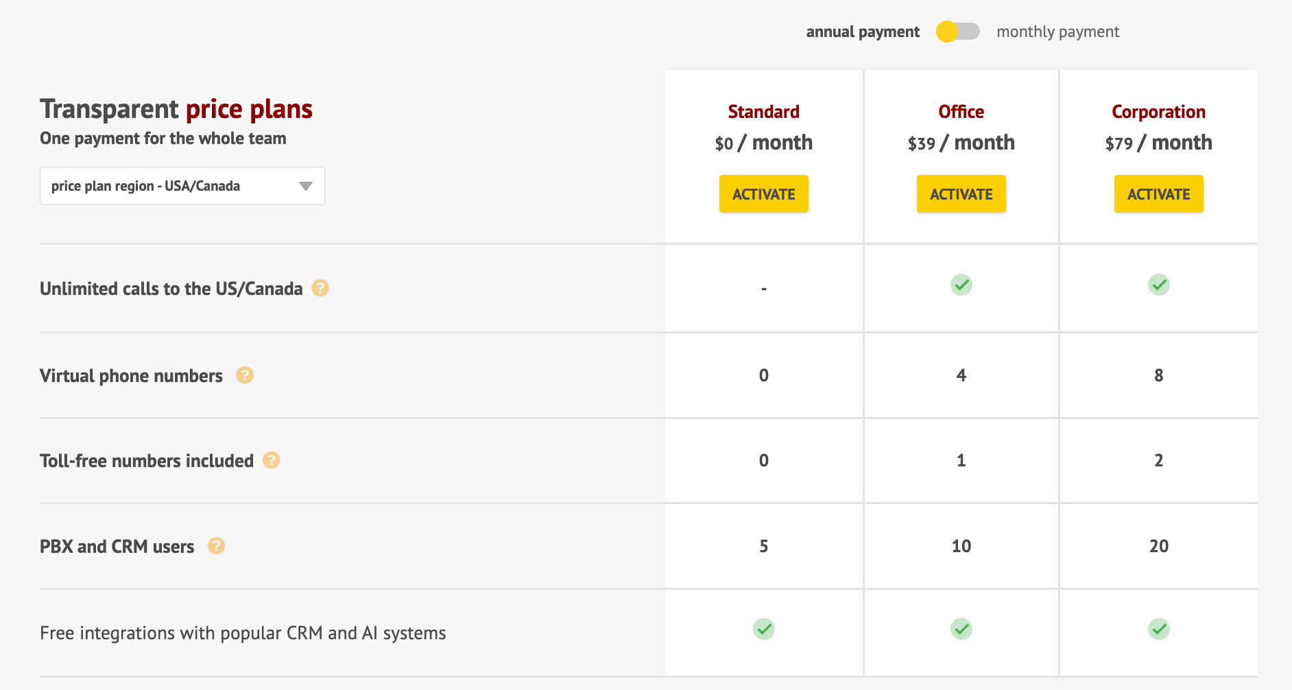Click the yellow toggle knob on the payment switch
Viewport: 1292px width, 690px height.
coord(948,31)
